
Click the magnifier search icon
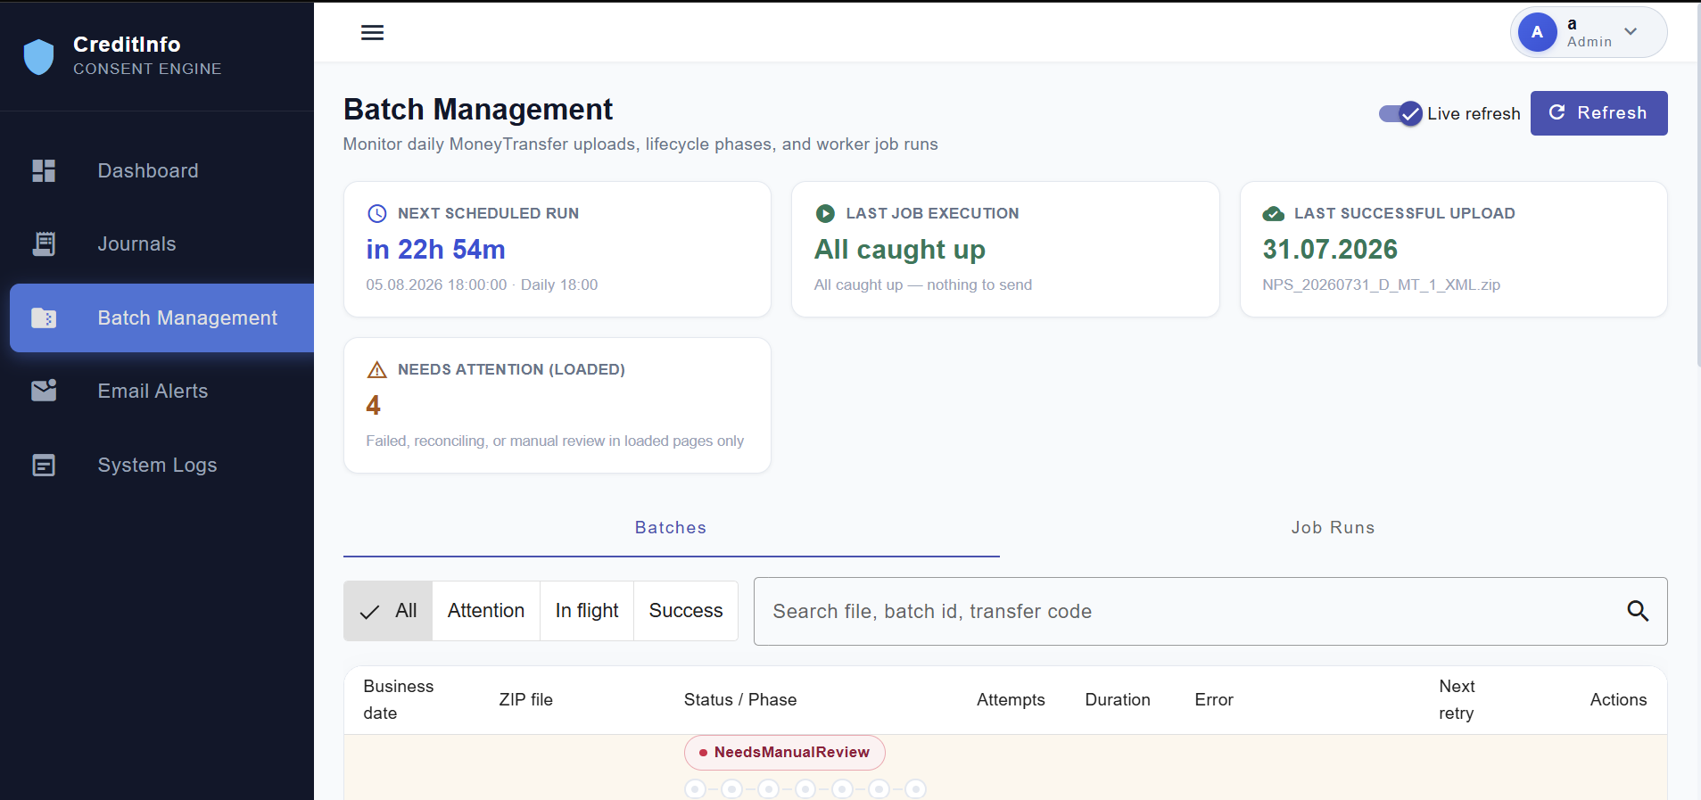point(1638,611)
